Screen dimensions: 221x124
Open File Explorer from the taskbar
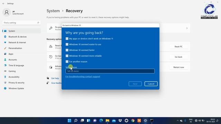click(x=107, y=121)
